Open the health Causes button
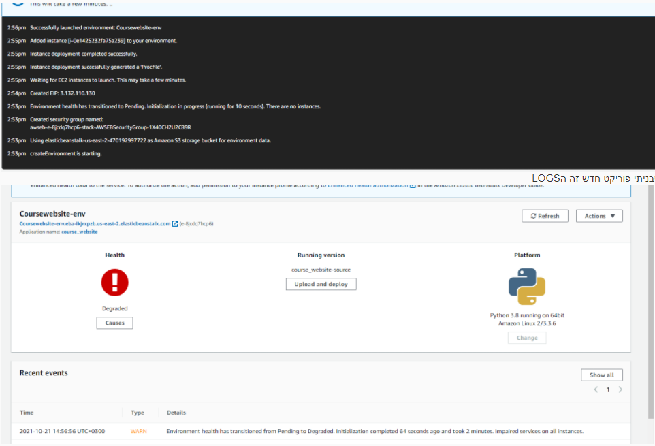655x446 pixels. tap(114, 323)
